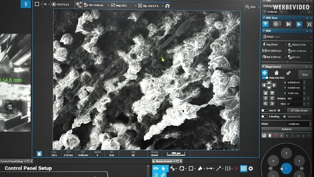Toggle the grid overlay in Measurements

(244, 168)
